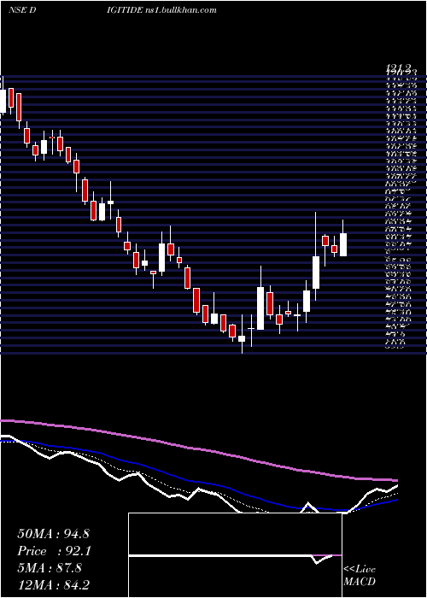Click the tall white candle at chart bottom
This screenshot has width=427, height=598.
tap(260, 308)
